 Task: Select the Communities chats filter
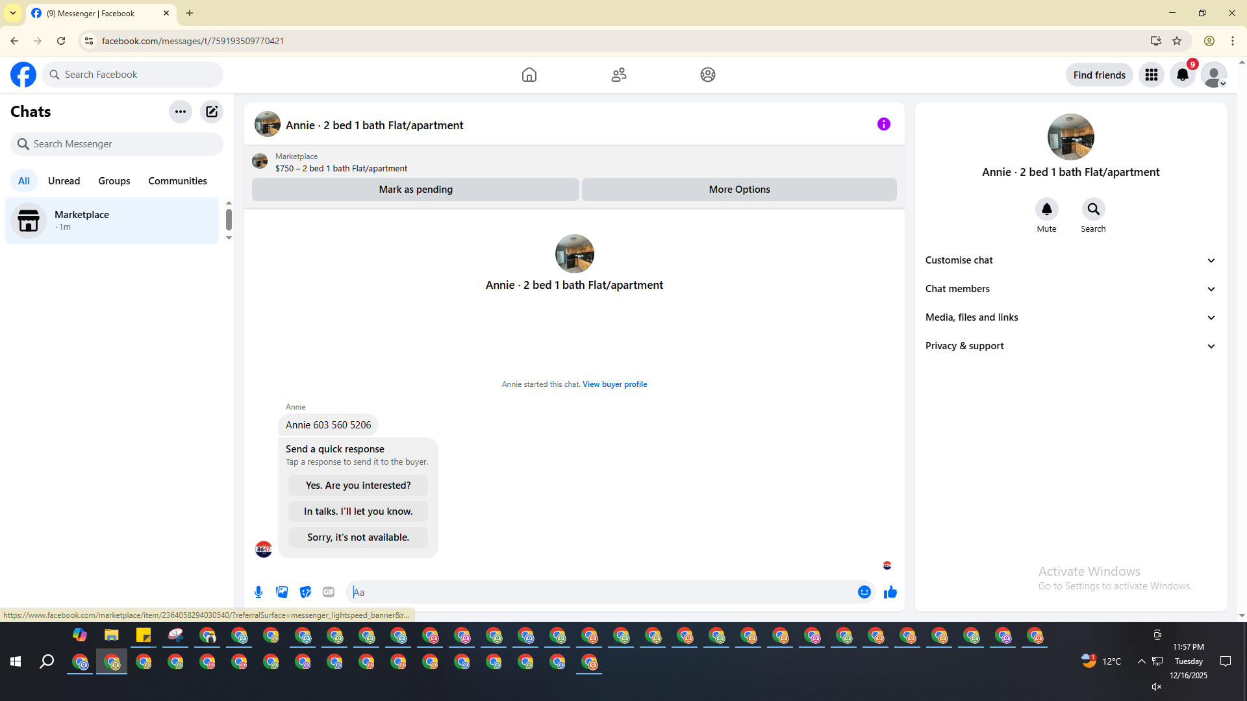coord(177,181)
